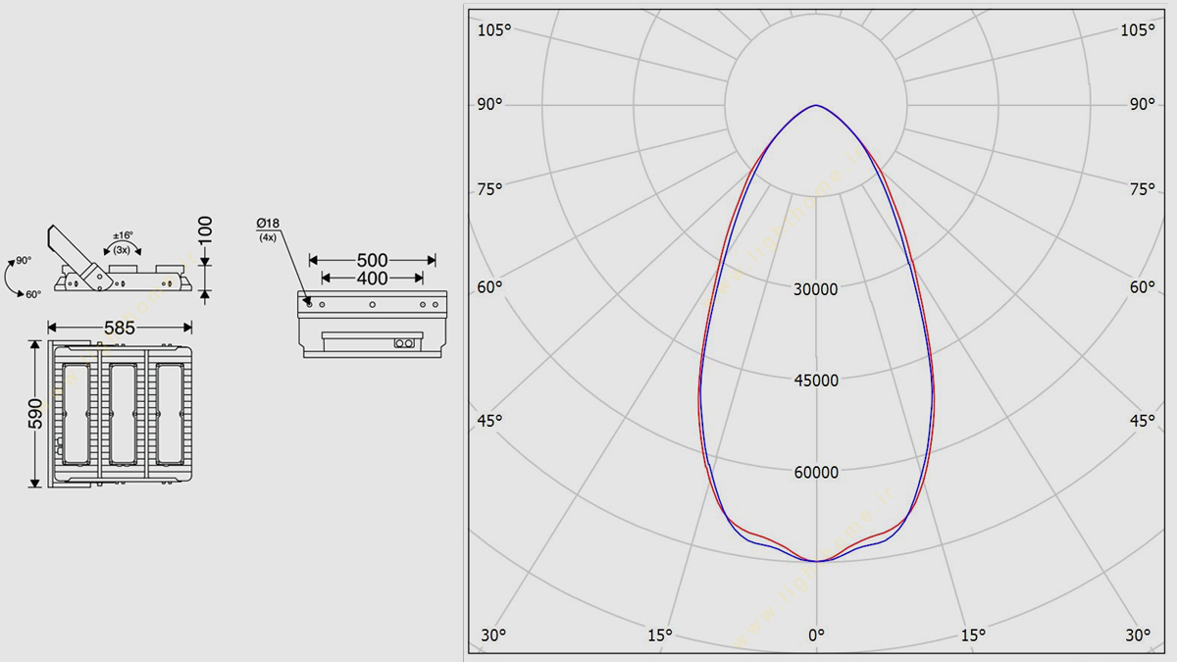Select the right 60° polar chart label

tap(1142, 287)
